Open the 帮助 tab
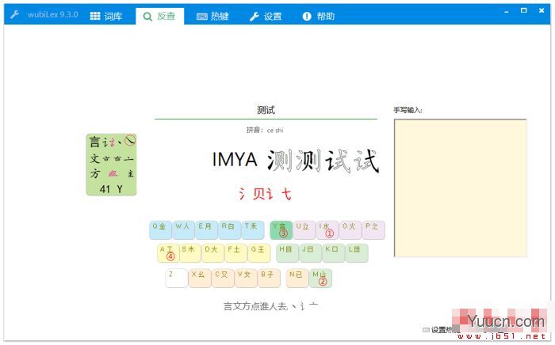 pyautogui.click(x=319, y=16)
